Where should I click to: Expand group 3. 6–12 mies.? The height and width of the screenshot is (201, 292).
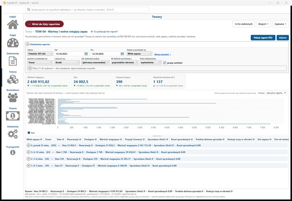28,152
